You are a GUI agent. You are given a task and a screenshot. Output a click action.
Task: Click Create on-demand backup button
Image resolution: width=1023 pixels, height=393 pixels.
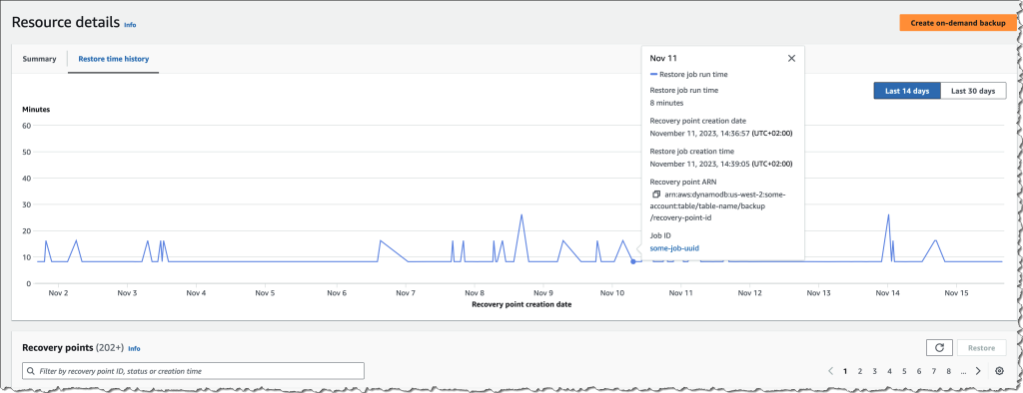[x=957, y=23]
